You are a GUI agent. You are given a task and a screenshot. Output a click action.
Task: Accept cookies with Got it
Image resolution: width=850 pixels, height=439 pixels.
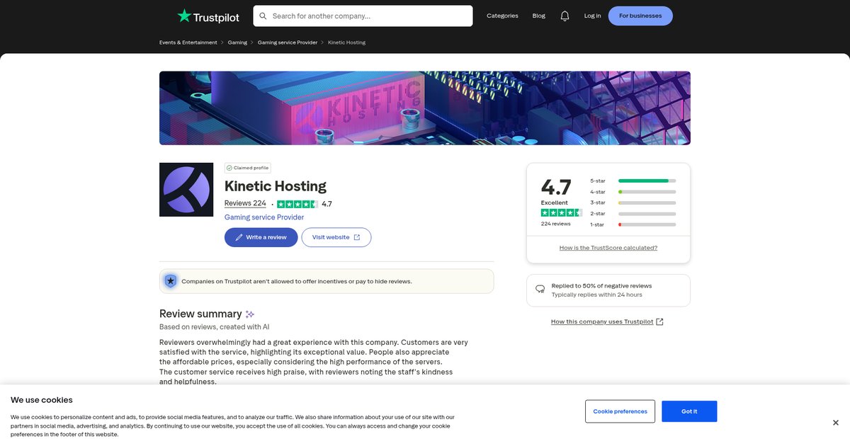[689, 411]
